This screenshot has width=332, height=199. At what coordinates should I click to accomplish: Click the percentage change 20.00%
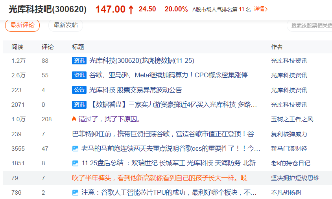click(x=176, y=9)
